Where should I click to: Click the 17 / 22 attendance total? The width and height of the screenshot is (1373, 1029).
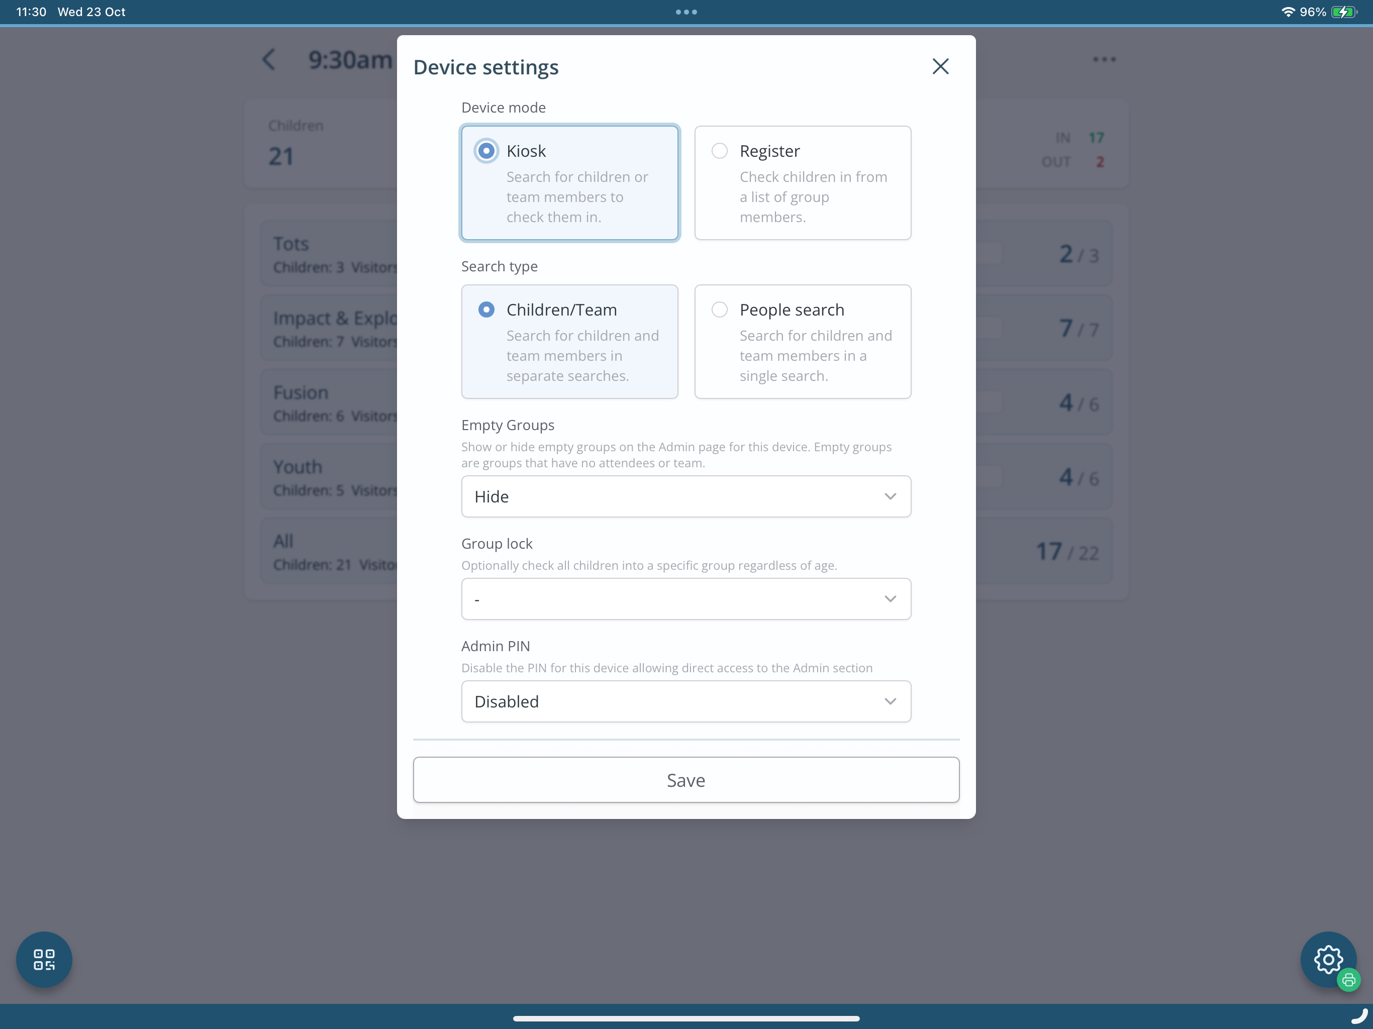[1067, 552]
